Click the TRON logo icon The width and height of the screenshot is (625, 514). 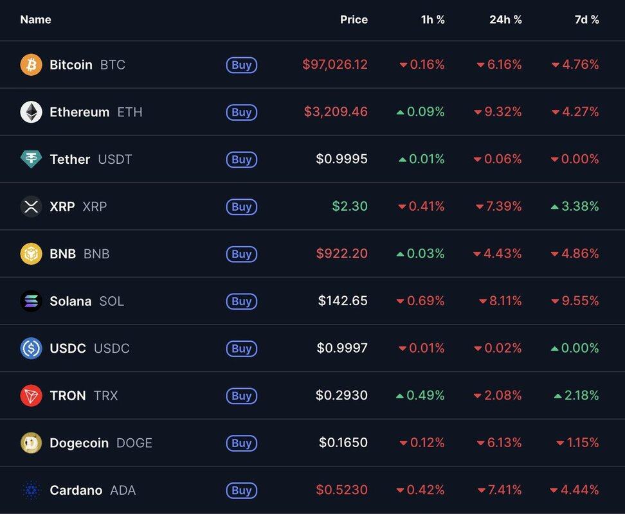[31, 395]
